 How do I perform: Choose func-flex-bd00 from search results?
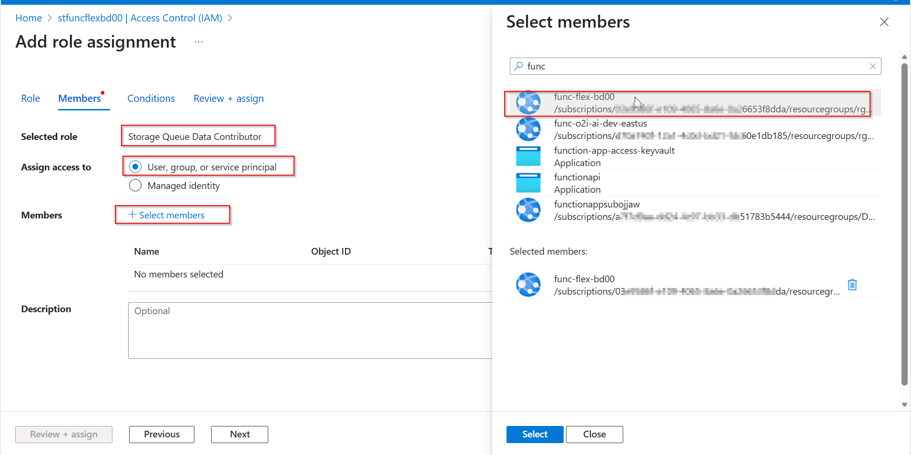point(695,103)
